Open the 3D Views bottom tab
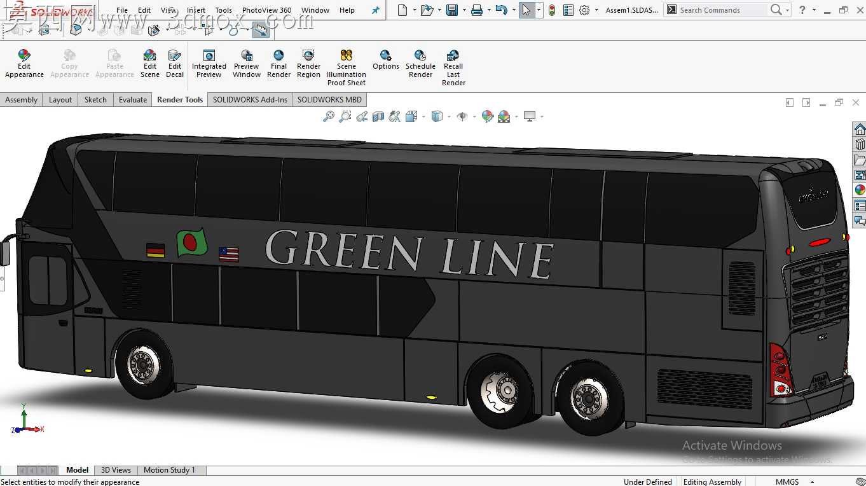The image size is (866, 486). coord(116,470)
